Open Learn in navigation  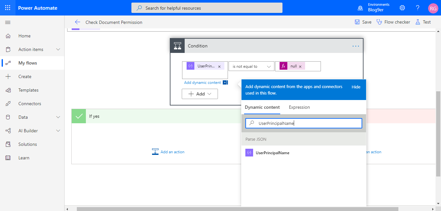32,158
